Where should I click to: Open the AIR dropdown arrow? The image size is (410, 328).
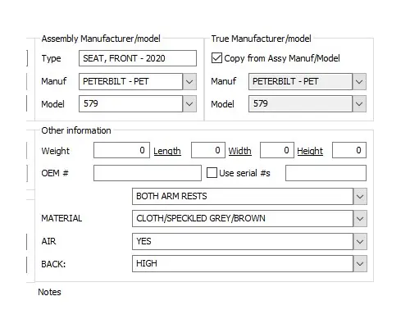[360, 241]
